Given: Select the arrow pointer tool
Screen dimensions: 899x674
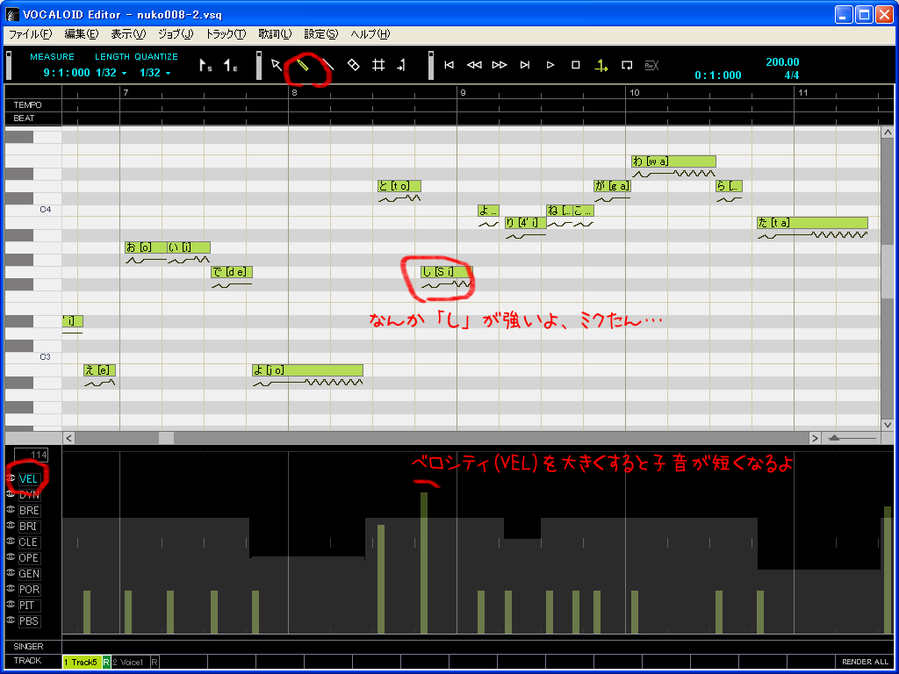Looking at the screenshot, I should [x=277, y=65].
